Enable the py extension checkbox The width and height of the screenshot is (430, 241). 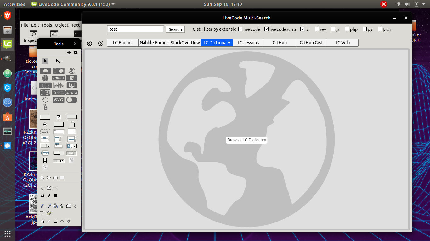pos(365,29)
